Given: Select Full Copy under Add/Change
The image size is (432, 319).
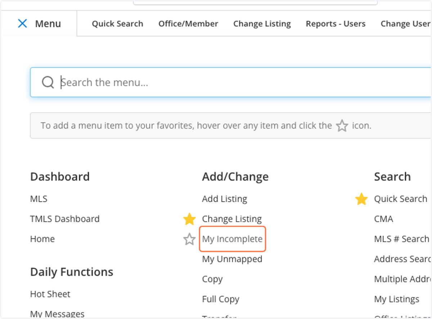Looking at the screenshot, I should (221, 299).
